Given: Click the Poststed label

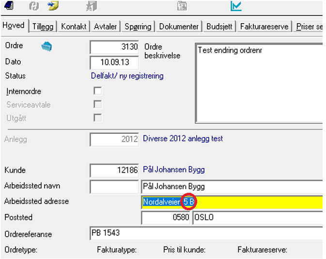Looking at the screenshot, I should pyautogui.click(x=18, y=217).
